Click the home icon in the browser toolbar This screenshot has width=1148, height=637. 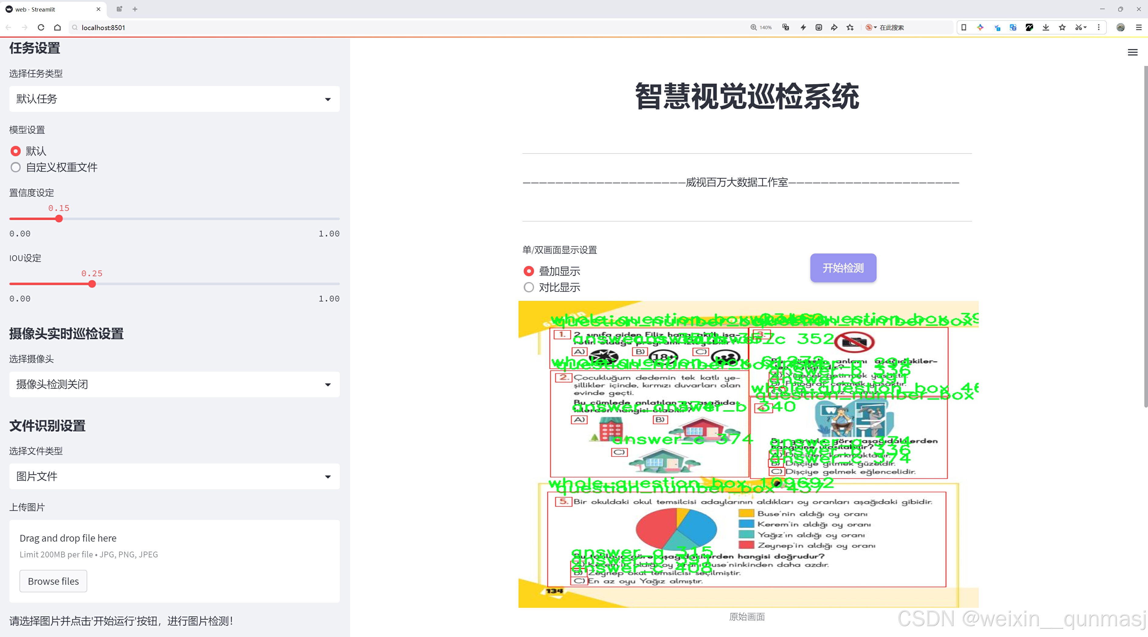(x=57, y=28)
